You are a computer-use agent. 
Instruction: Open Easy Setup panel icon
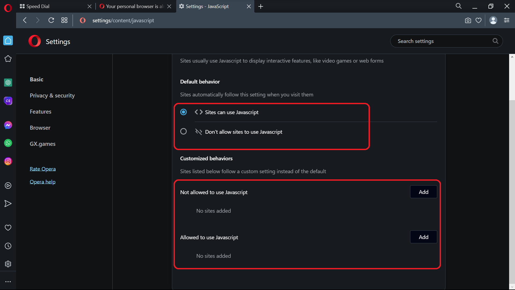coord(507,20)
